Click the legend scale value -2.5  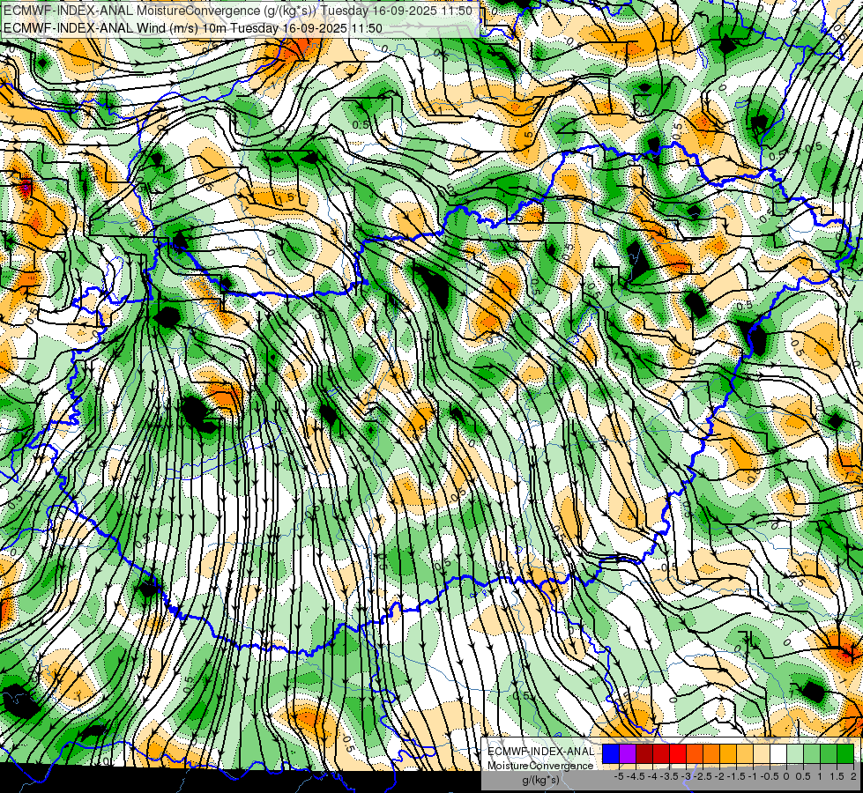(x=703, y=776)
